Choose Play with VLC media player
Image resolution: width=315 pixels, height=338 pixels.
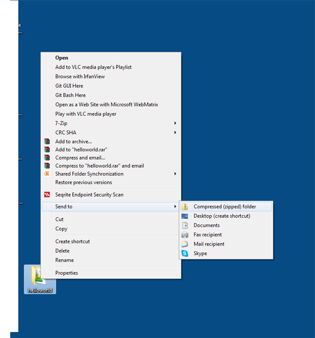coord(111,114)
